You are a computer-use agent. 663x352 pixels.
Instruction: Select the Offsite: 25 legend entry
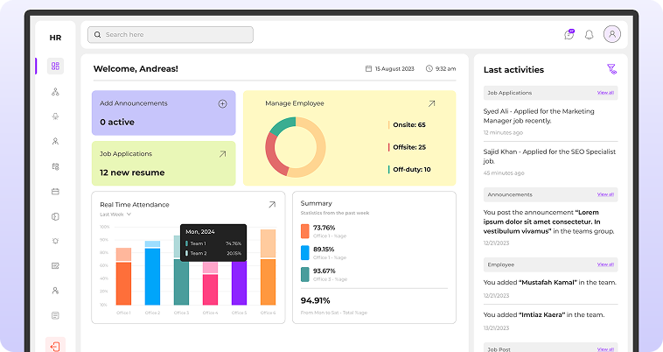pos(407,147)
